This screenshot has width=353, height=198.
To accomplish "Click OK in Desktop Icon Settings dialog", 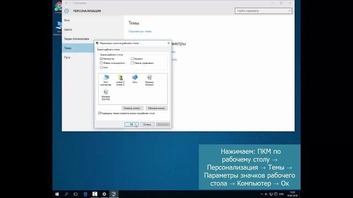I will coord(131,124).
